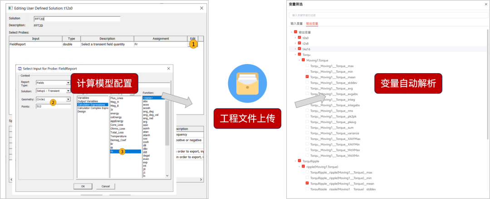Expand the t4s16 tree node

[x=295, y=49]
